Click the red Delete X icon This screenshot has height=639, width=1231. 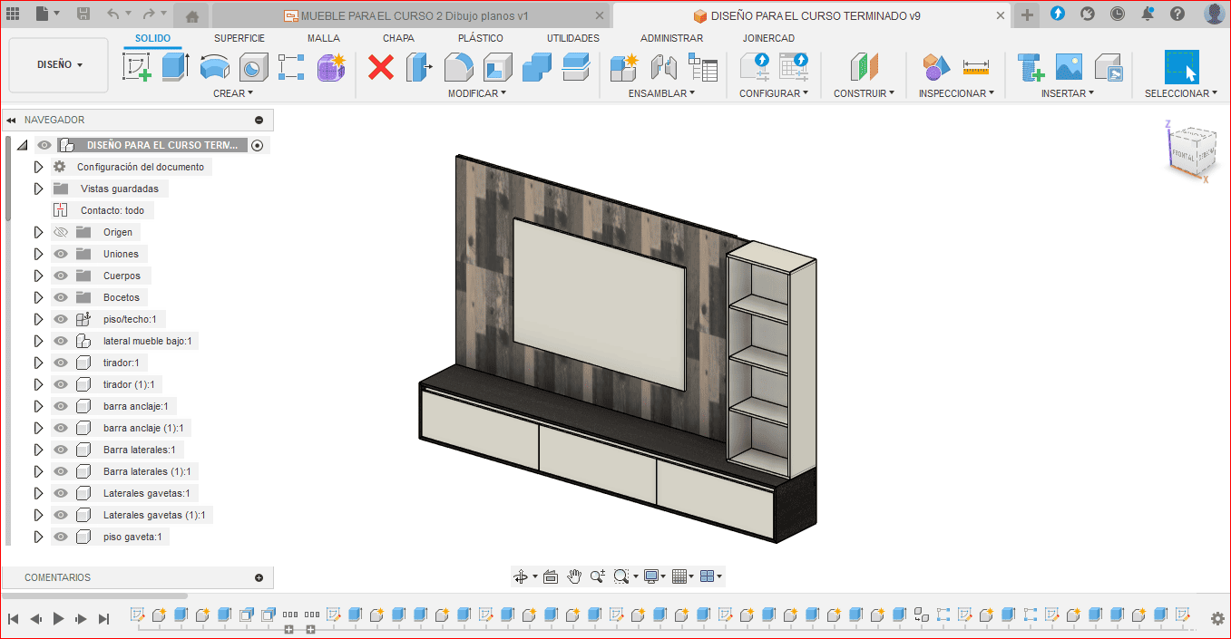[x=381, y=67]
